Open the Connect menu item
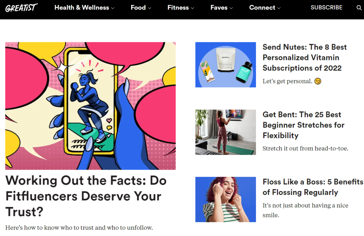 pos(262,7)
